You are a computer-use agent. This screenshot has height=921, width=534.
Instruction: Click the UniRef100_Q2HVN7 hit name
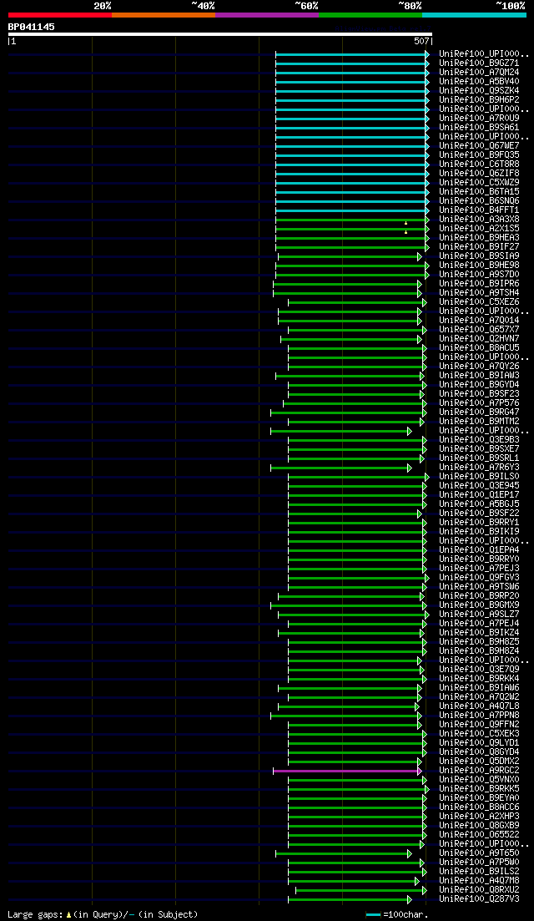tap(479, 338)
